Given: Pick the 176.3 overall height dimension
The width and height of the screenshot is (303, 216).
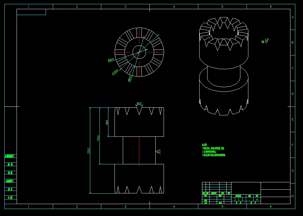Looking at the screenshot, I should [x=88, y=151].
